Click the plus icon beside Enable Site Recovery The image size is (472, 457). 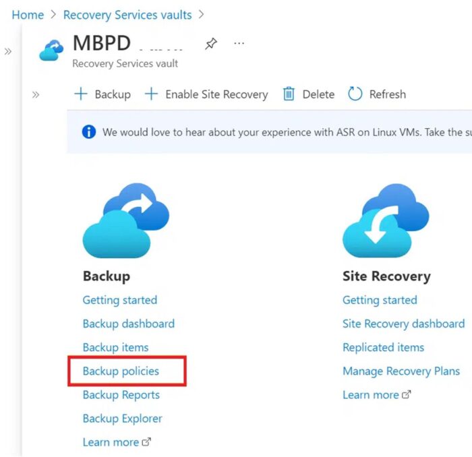tap(151, 94)
